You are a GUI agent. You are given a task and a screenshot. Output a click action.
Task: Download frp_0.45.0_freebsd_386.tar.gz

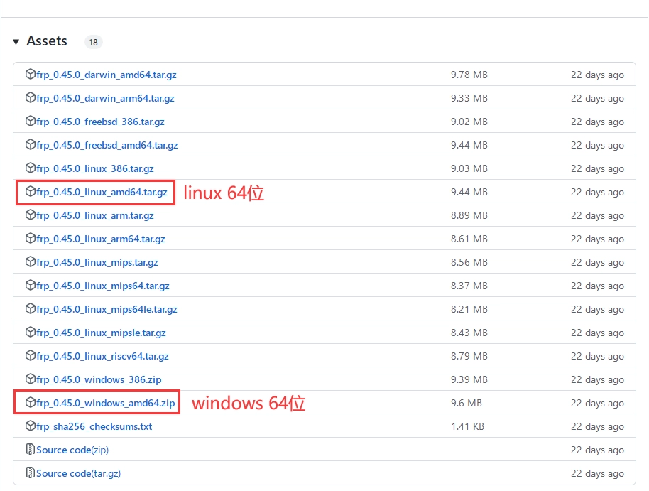100,122
